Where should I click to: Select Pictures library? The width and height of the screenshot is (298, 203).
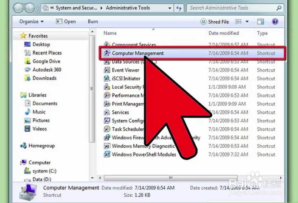(41, 120)
